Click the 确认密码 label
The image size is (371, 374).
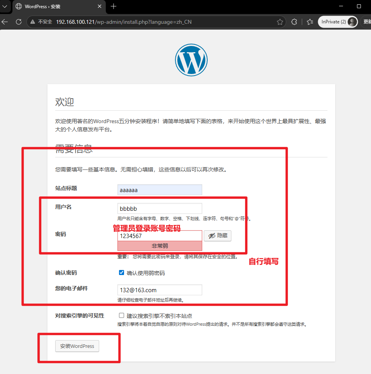coord(66,273)
